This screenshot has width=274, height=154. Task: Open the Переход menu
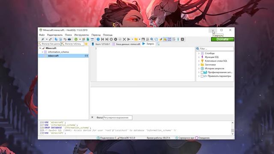(96, 35)
